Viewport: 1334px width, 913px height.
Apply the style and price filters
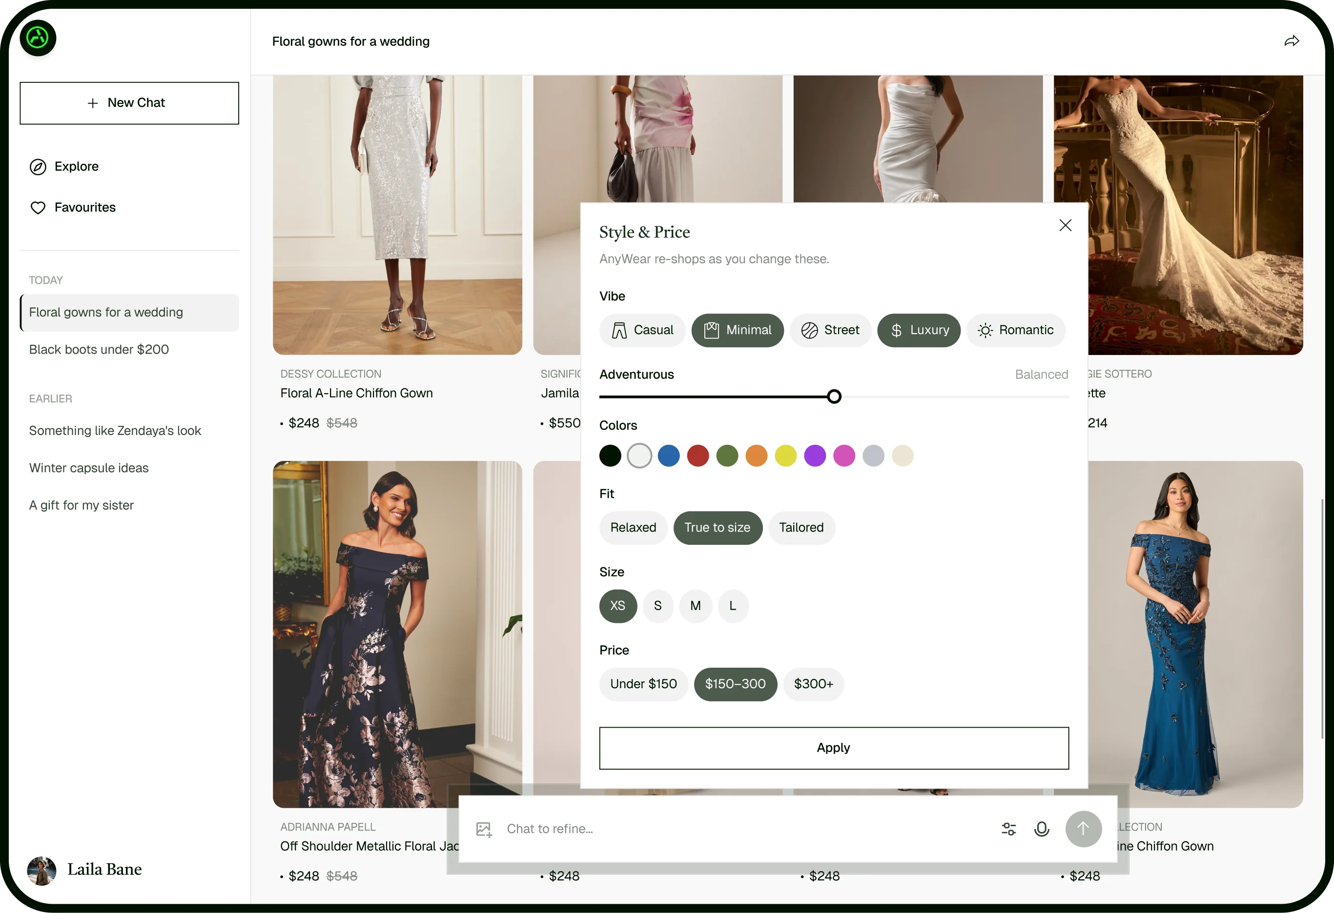(834, 749)
